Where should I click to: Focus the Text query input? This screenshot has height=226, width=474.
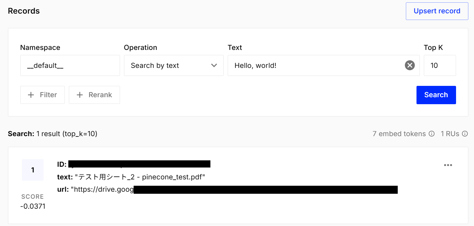click(316, 66)
